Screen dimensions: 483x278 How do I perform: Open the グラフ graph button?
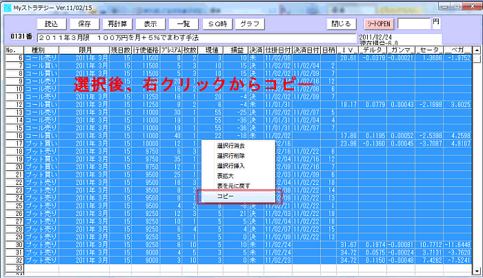250,24
